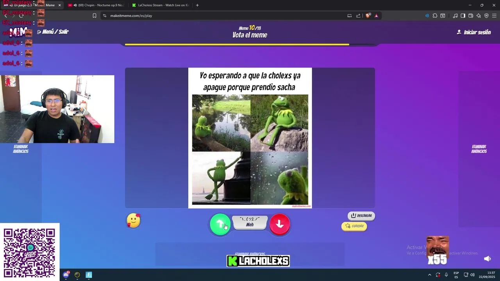Open browser hamburger menu
The height and width of the screenshot is (281, 500).
(494, 16)
